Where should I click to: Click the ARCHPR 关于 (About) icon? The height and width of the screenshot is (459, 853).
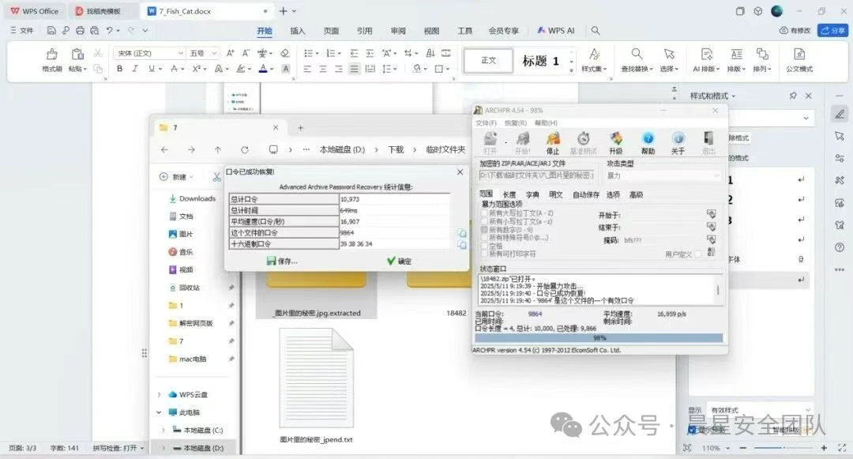pos(678,141)
